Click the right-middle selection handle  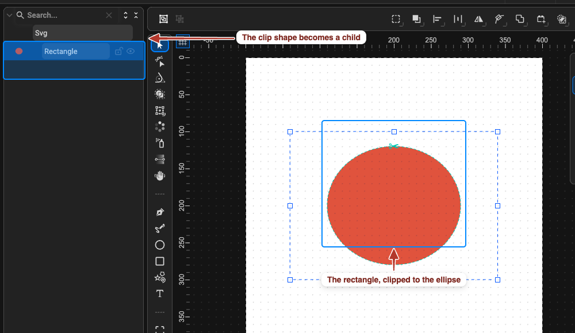click(497, 206)
